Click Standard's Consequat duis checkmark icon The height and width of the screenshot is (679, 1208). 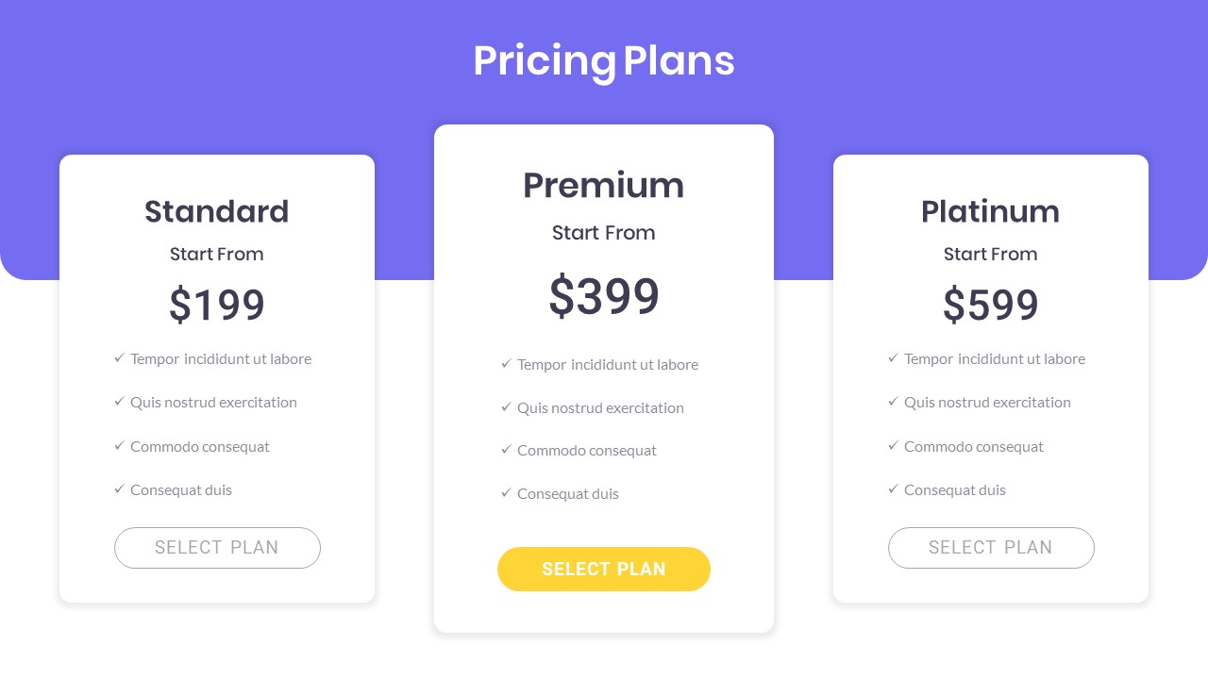pos(120,489)
